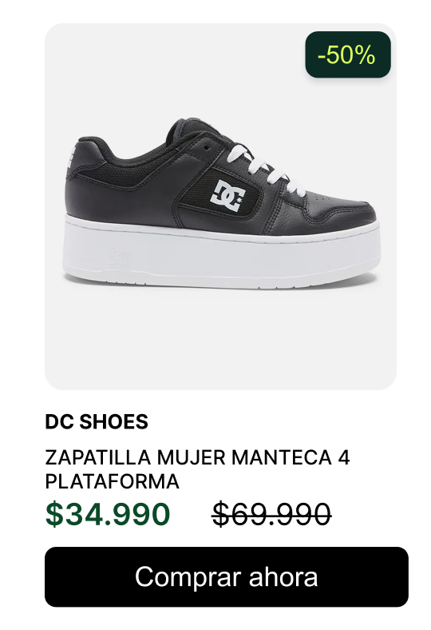
Task: Click the embossed logo on the sole
Action: pyautogui.click(x=120, y=257)
